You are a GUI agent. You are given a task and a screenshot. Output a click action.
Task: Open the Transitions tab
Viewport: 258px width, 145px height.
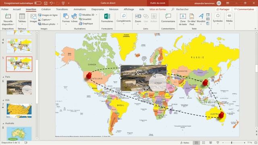[62, 9]
